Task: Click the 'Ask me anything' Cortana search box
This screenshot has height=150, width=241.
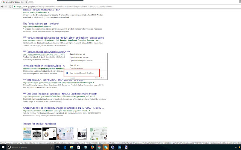Action: click(31, 147)
